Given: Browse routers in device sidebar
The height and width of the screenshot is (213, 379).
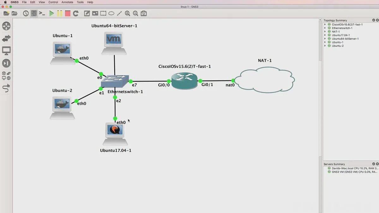Looking at the screenshot, I should coord(6,26).
